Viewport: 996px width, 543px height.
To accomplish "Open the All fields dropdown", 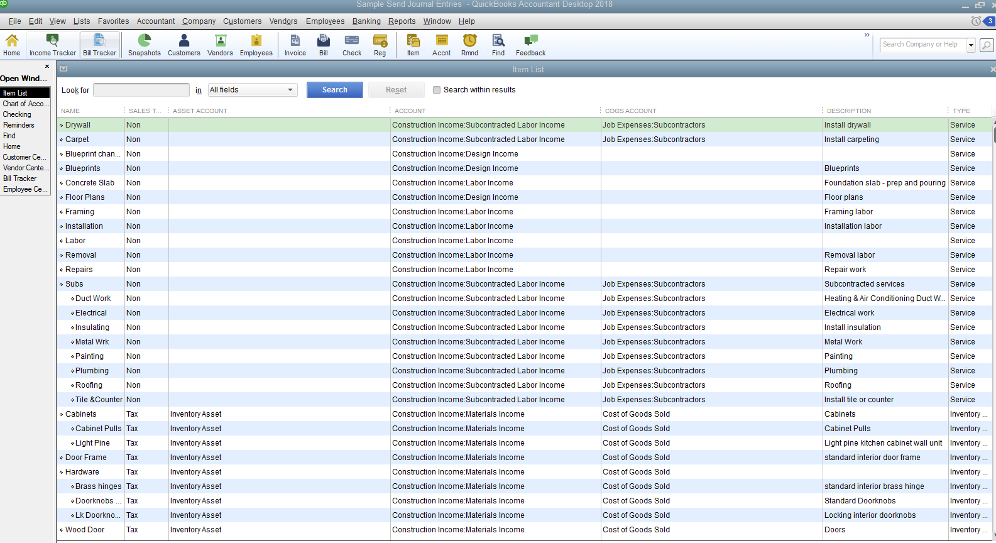I will click(x=253, y=90).
